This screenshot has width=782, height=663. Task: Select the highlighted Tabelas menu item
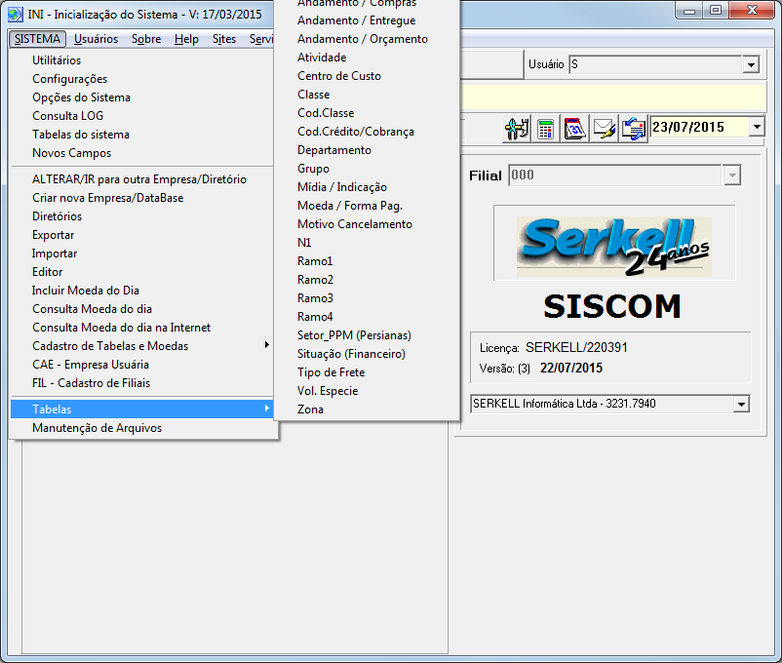point(141,409)
